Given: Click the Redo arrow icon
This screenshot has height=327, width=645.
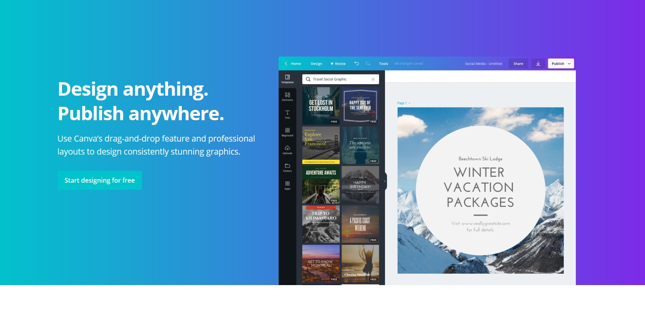Looking at the screenshot, I should coord(368,63).
